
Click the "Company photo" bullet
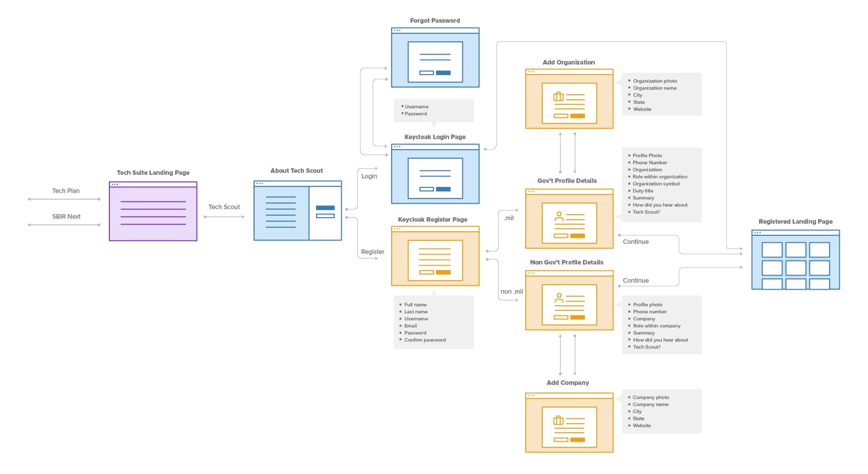tap(651, 397)
